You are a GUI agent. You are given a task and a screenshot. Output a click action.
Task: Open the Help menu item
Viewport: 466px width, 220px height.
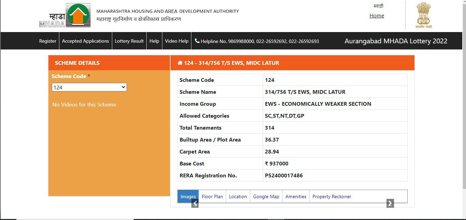pos(154,41)
